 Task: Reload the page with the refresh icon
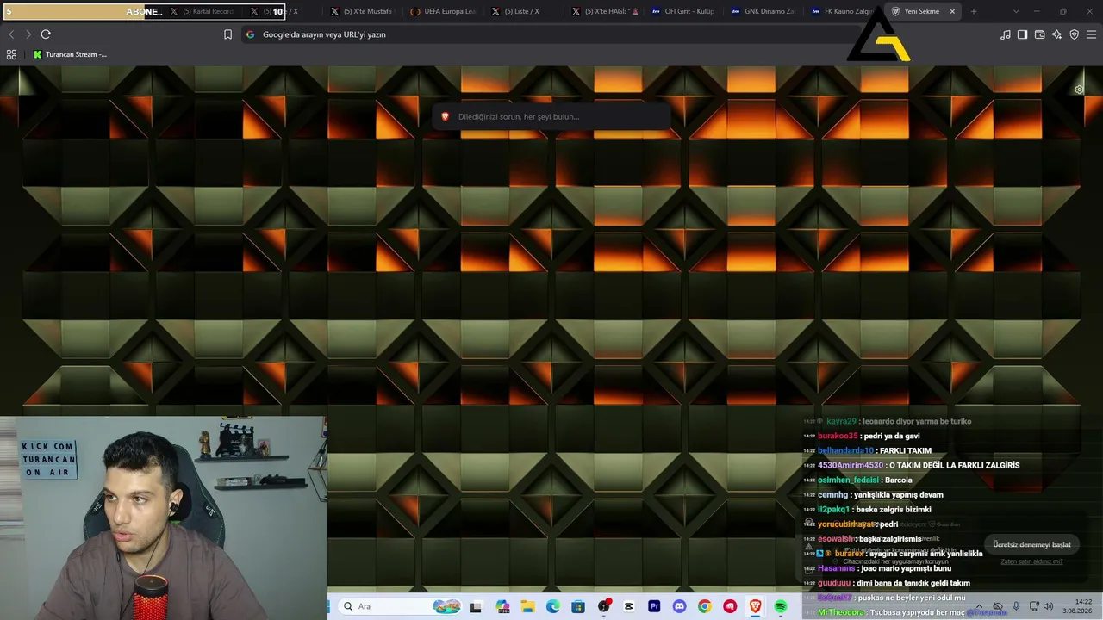[46, 34]
